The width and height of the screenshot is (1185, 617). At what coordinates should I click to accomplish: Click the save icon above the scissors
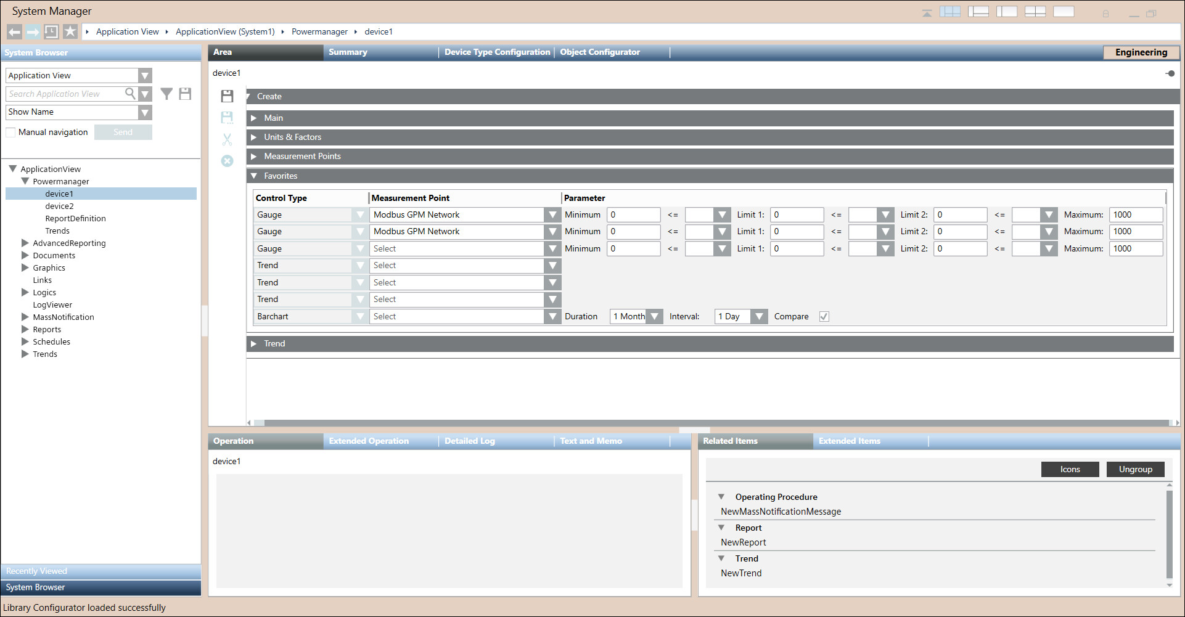coord(227,117)
